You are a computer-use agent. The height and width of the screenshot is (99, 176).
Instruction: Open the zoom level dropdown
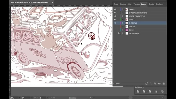point(19,98)
